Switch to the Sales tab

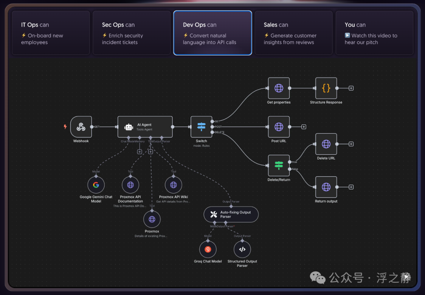pos(294,33)
